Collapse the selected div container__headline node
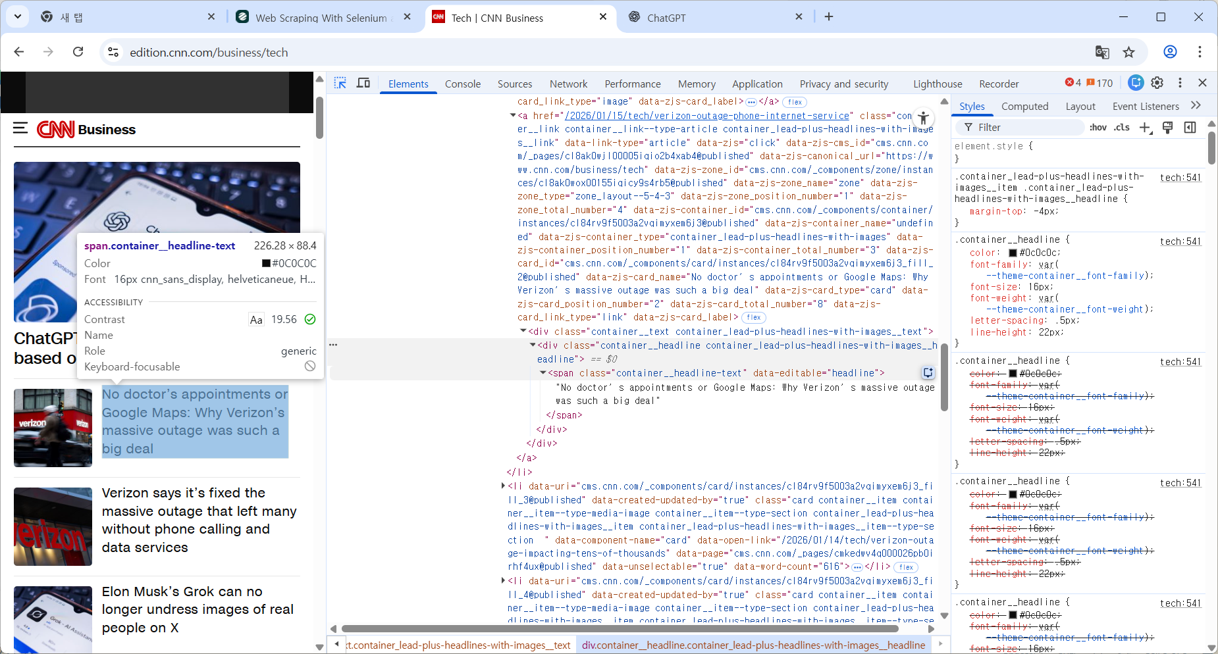The height and width of the screenshot is (654, 1218). [533, 345]
